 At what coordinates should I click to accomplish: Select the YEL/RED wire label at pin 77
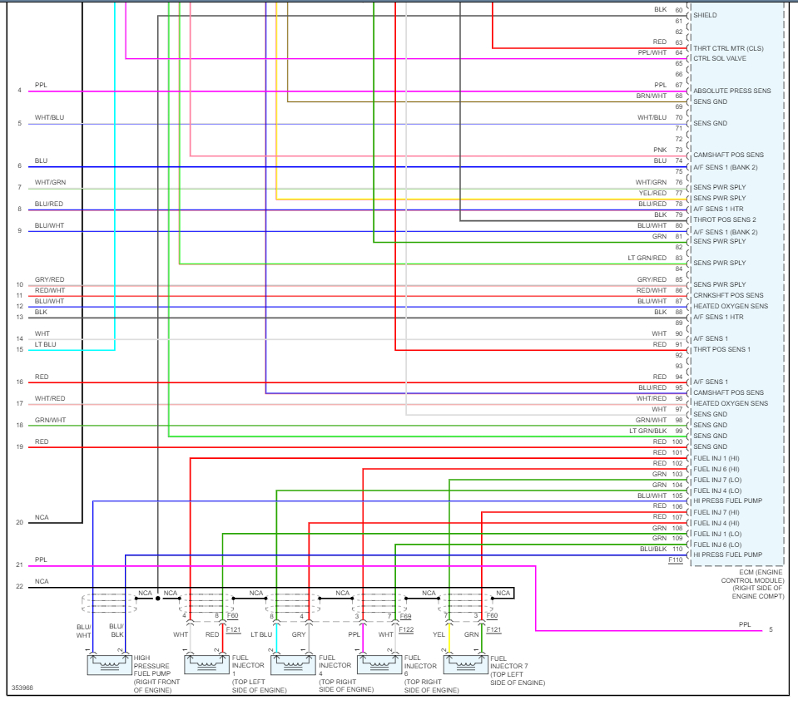(652, 193)
